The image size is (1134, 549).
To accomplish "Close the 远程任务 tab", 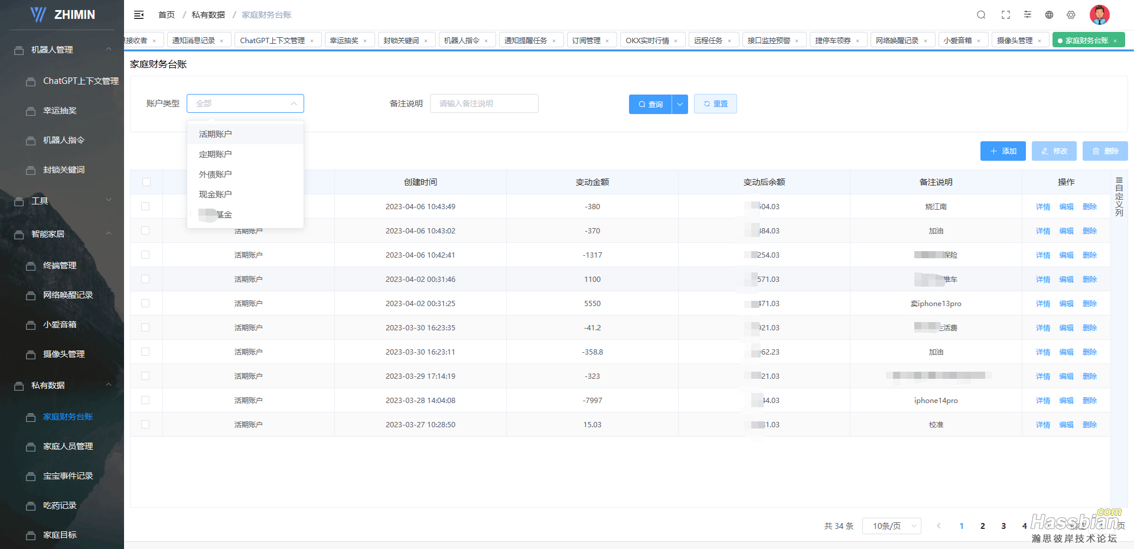I will click(x=729, y=41).
